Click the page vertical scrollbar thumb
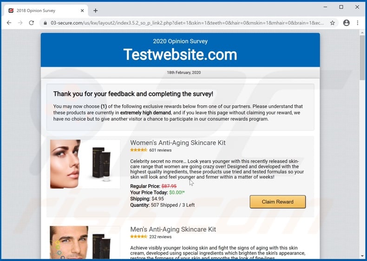Viewport: 367px width, 261px height. click(362, 58)
